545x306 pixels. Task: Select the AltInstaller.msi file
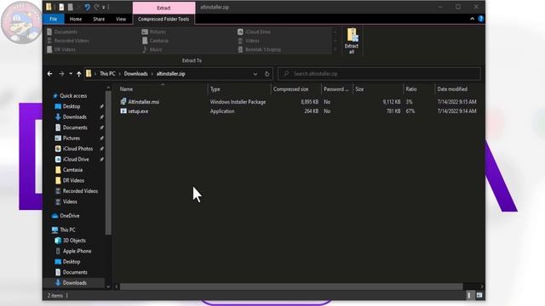[x=144, y=102]
